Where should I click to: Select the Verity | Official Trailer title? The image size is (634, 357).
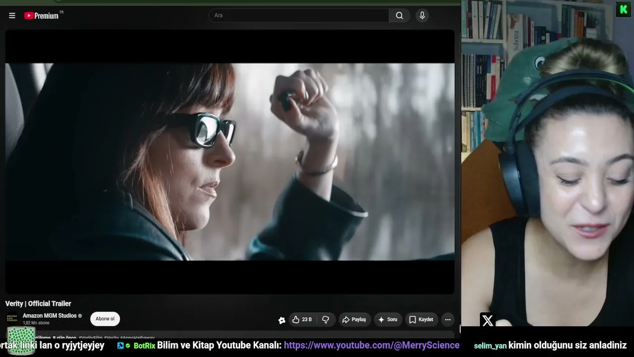click(x=38, y=303)
